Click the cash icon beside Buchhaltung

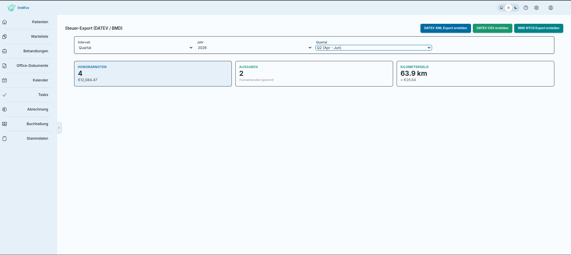tap(4, 124)
